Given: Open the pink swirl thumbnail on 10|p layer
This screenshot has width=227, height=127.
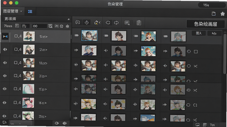Looking at the screenshot, I should tap(28, 89).
